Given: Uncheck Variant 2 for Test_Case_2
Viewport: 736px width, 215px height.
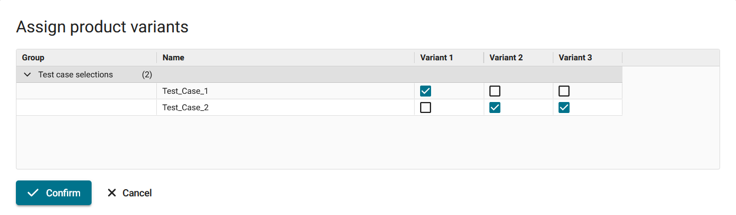Looking at the screenshot, I should click(x=495, y=107).
